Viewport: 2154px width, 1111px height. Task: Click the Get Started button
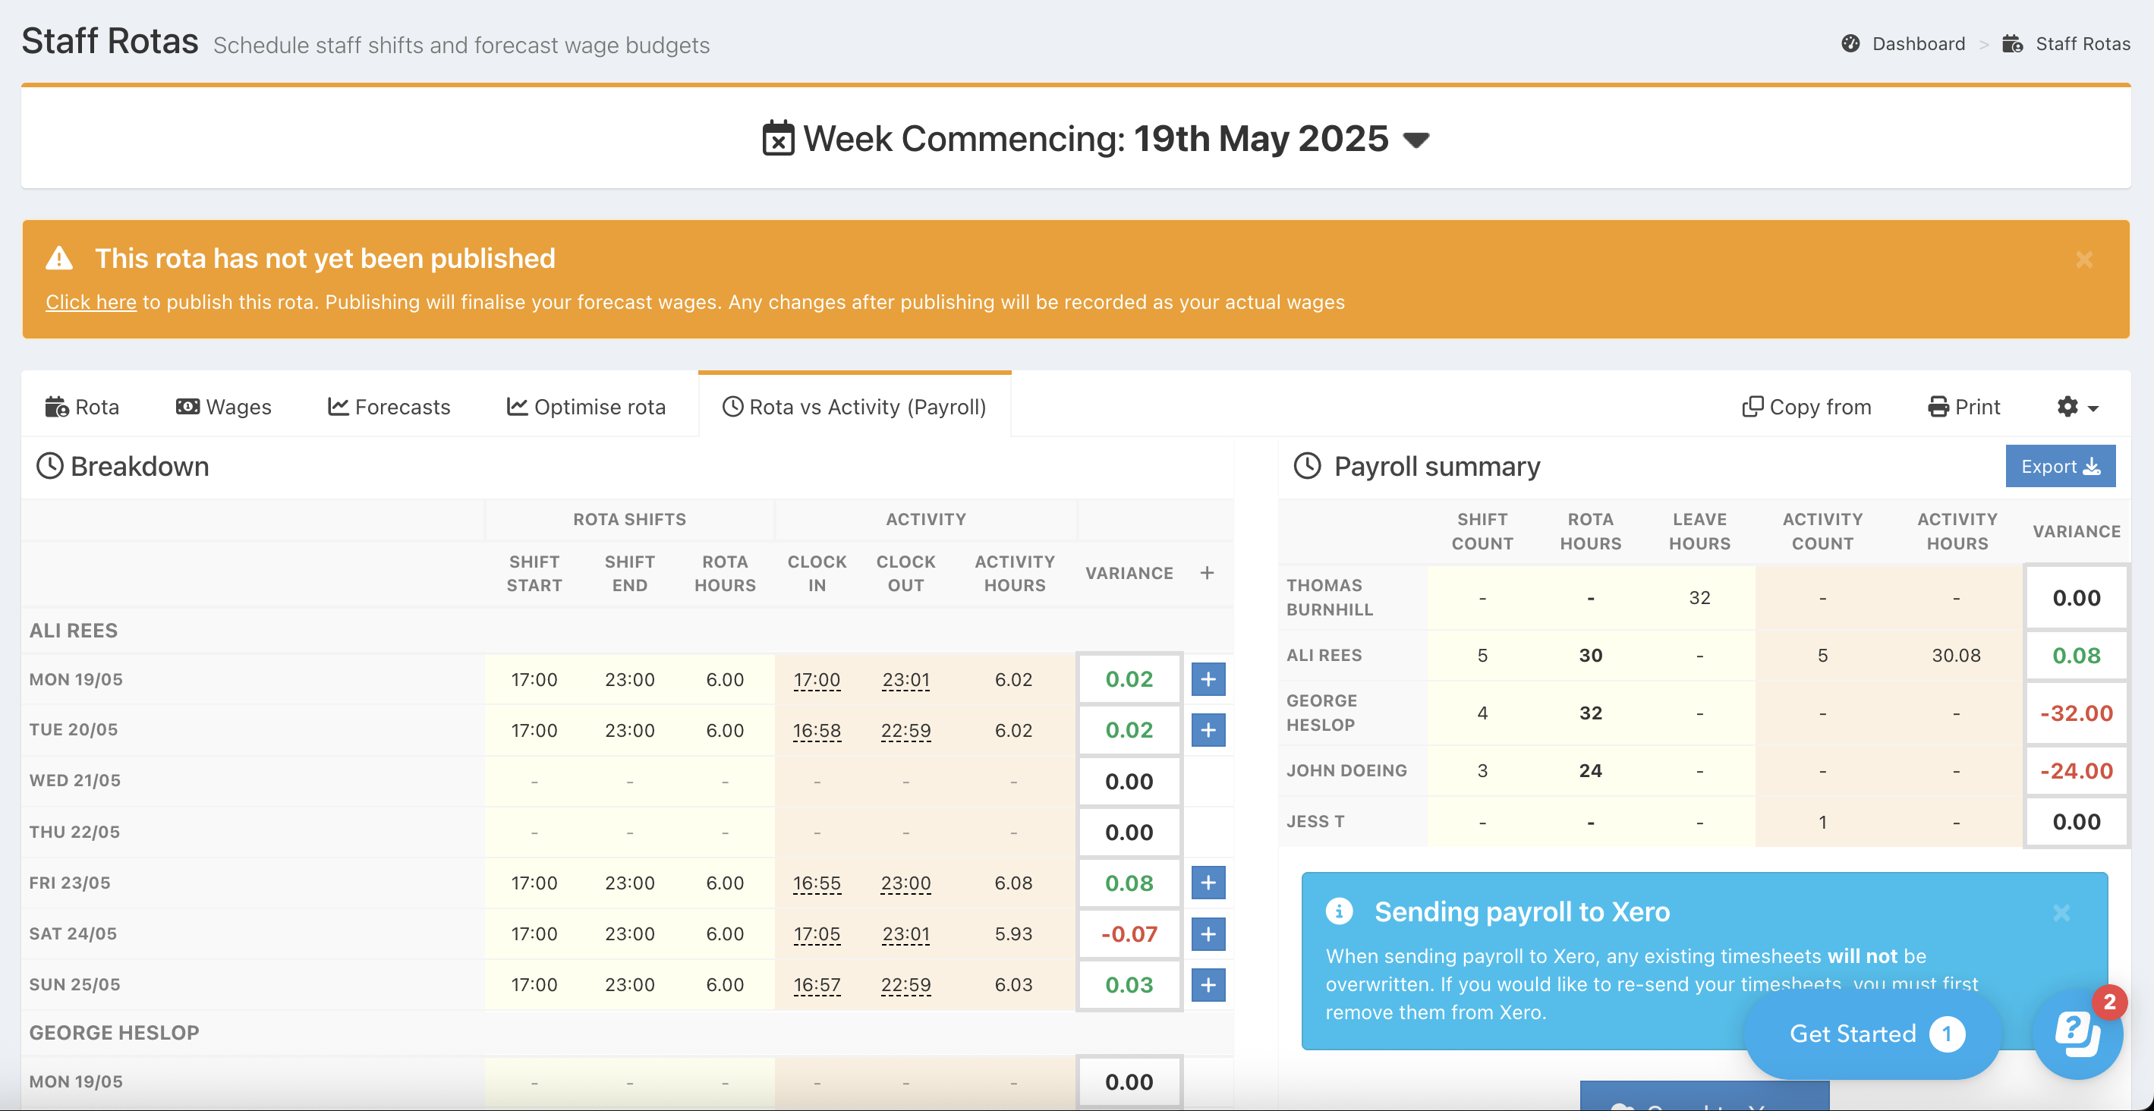(x=1872, y=1034)
